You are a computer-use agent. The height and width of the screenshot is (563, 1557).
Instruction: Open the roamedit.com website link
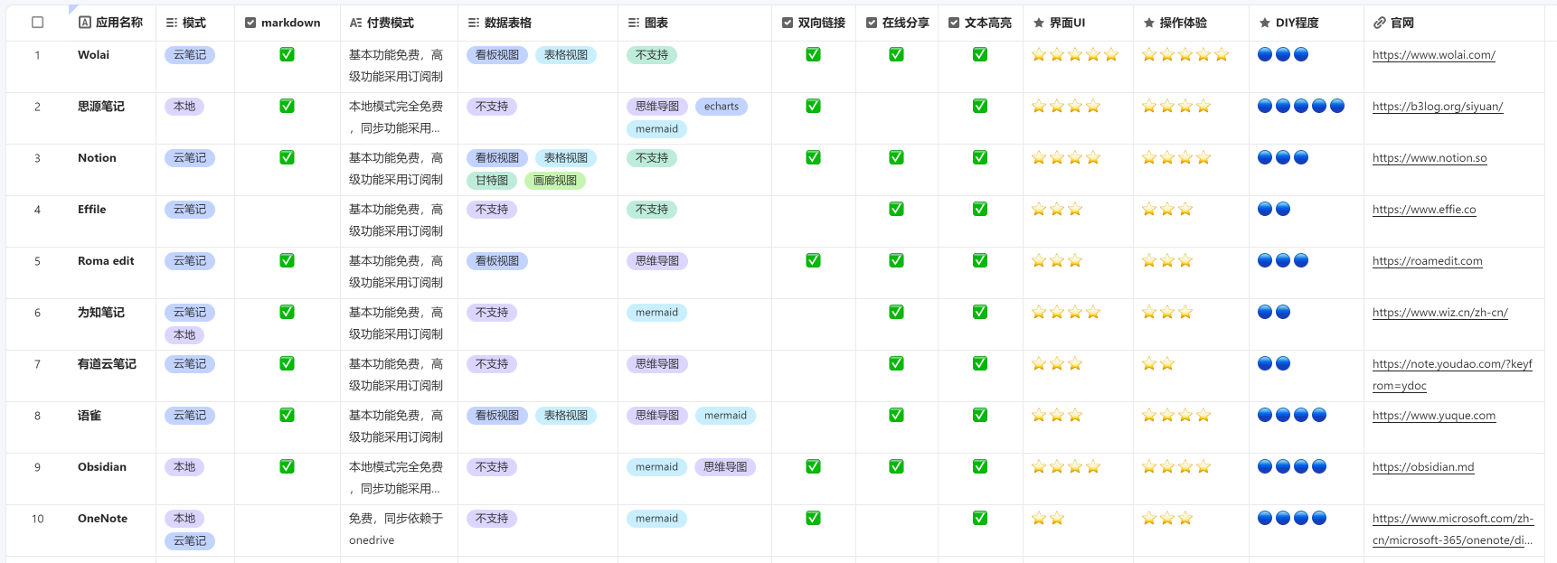click(1427, 261)
